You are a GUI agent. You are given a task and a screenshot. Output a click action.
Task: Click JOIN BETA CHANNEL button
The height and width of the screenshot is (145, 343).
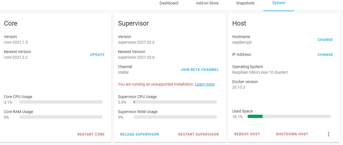[200, 70]
